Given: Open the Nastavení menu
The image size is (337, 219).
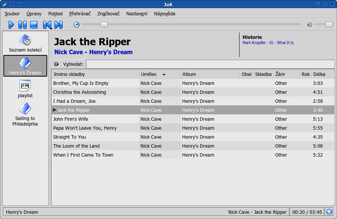Looking at the screenshot, I should click(x=137, y=14).
